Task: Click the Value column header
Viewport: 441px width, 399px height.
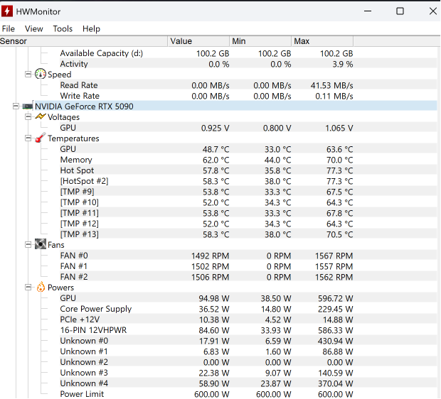Action: point(198,41)
